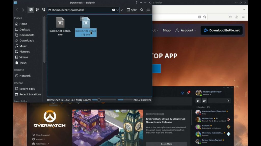Click the Places panel scrollbar
Viewport: 261px width, 146px height.
(44, 39)
